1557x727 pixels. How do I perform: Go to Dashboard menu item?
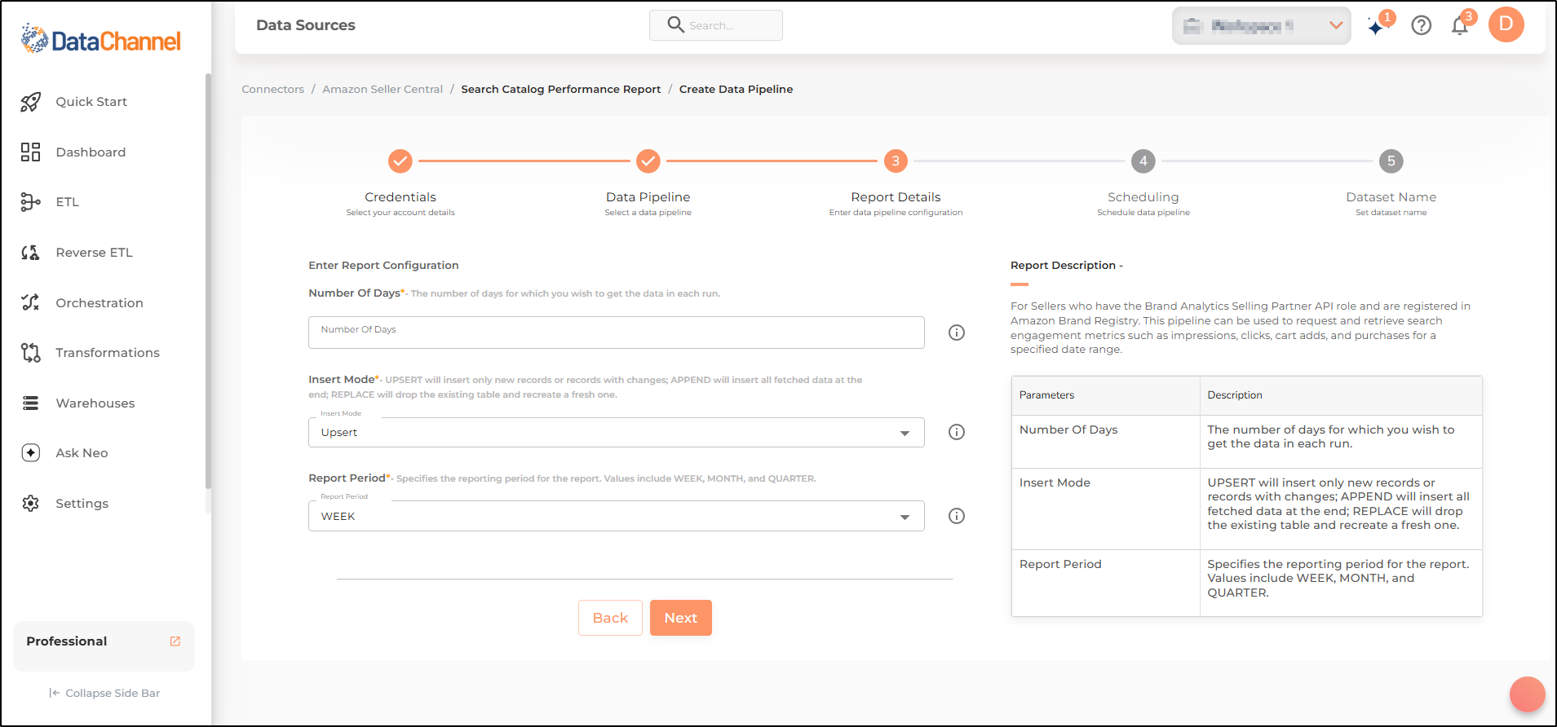(x=91, y=152)
